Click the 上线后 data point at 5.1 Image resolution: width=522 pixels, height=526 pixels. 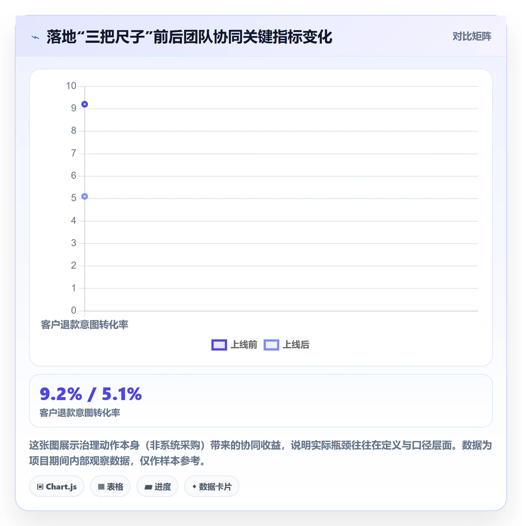click(85, 196)
